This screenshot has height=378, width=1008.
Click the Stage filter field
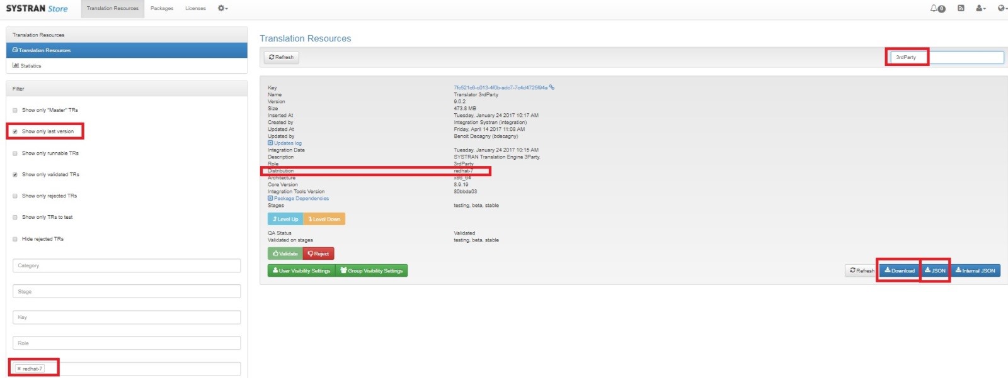127,291
